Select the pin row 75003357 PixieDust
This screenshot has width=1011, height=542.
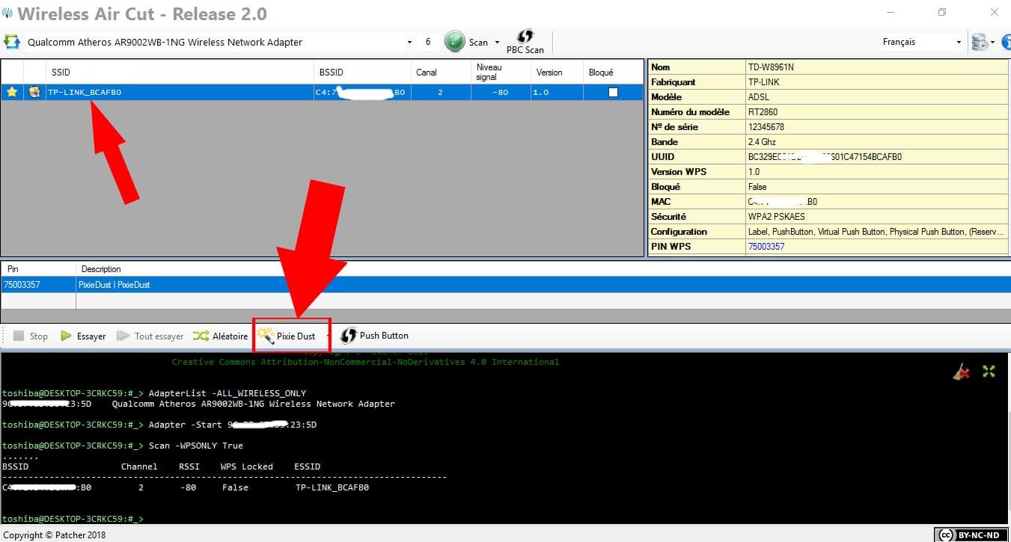[150, 284]
